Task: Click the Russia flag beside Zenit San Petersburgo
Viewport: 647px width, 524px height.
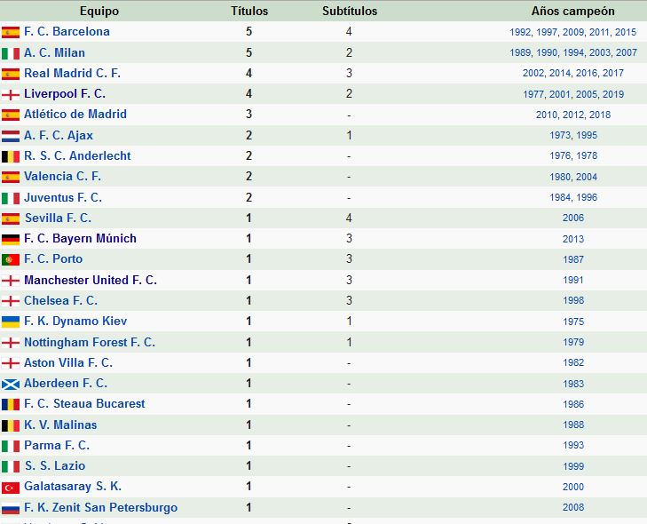Action: tap(11, 508)
